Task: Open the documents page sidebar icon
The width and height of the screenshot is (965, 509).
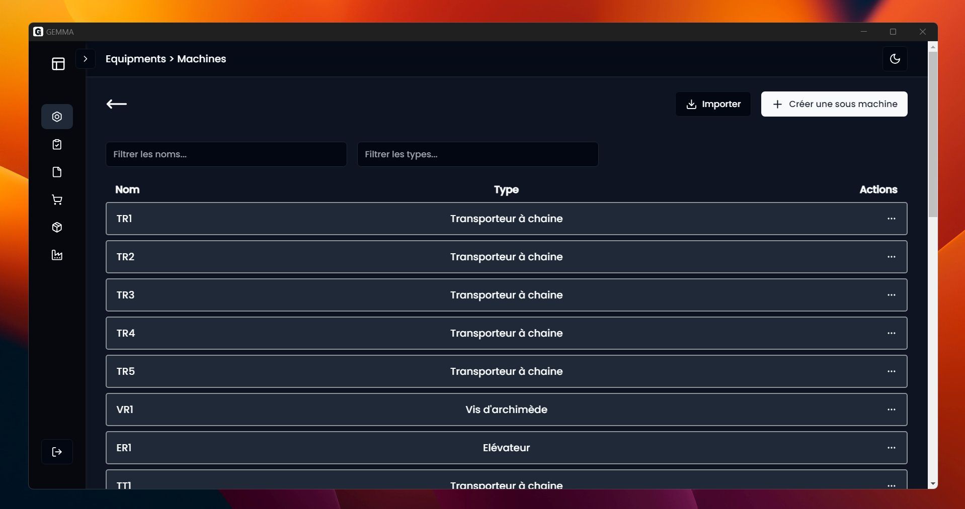Action: (57, 172)
